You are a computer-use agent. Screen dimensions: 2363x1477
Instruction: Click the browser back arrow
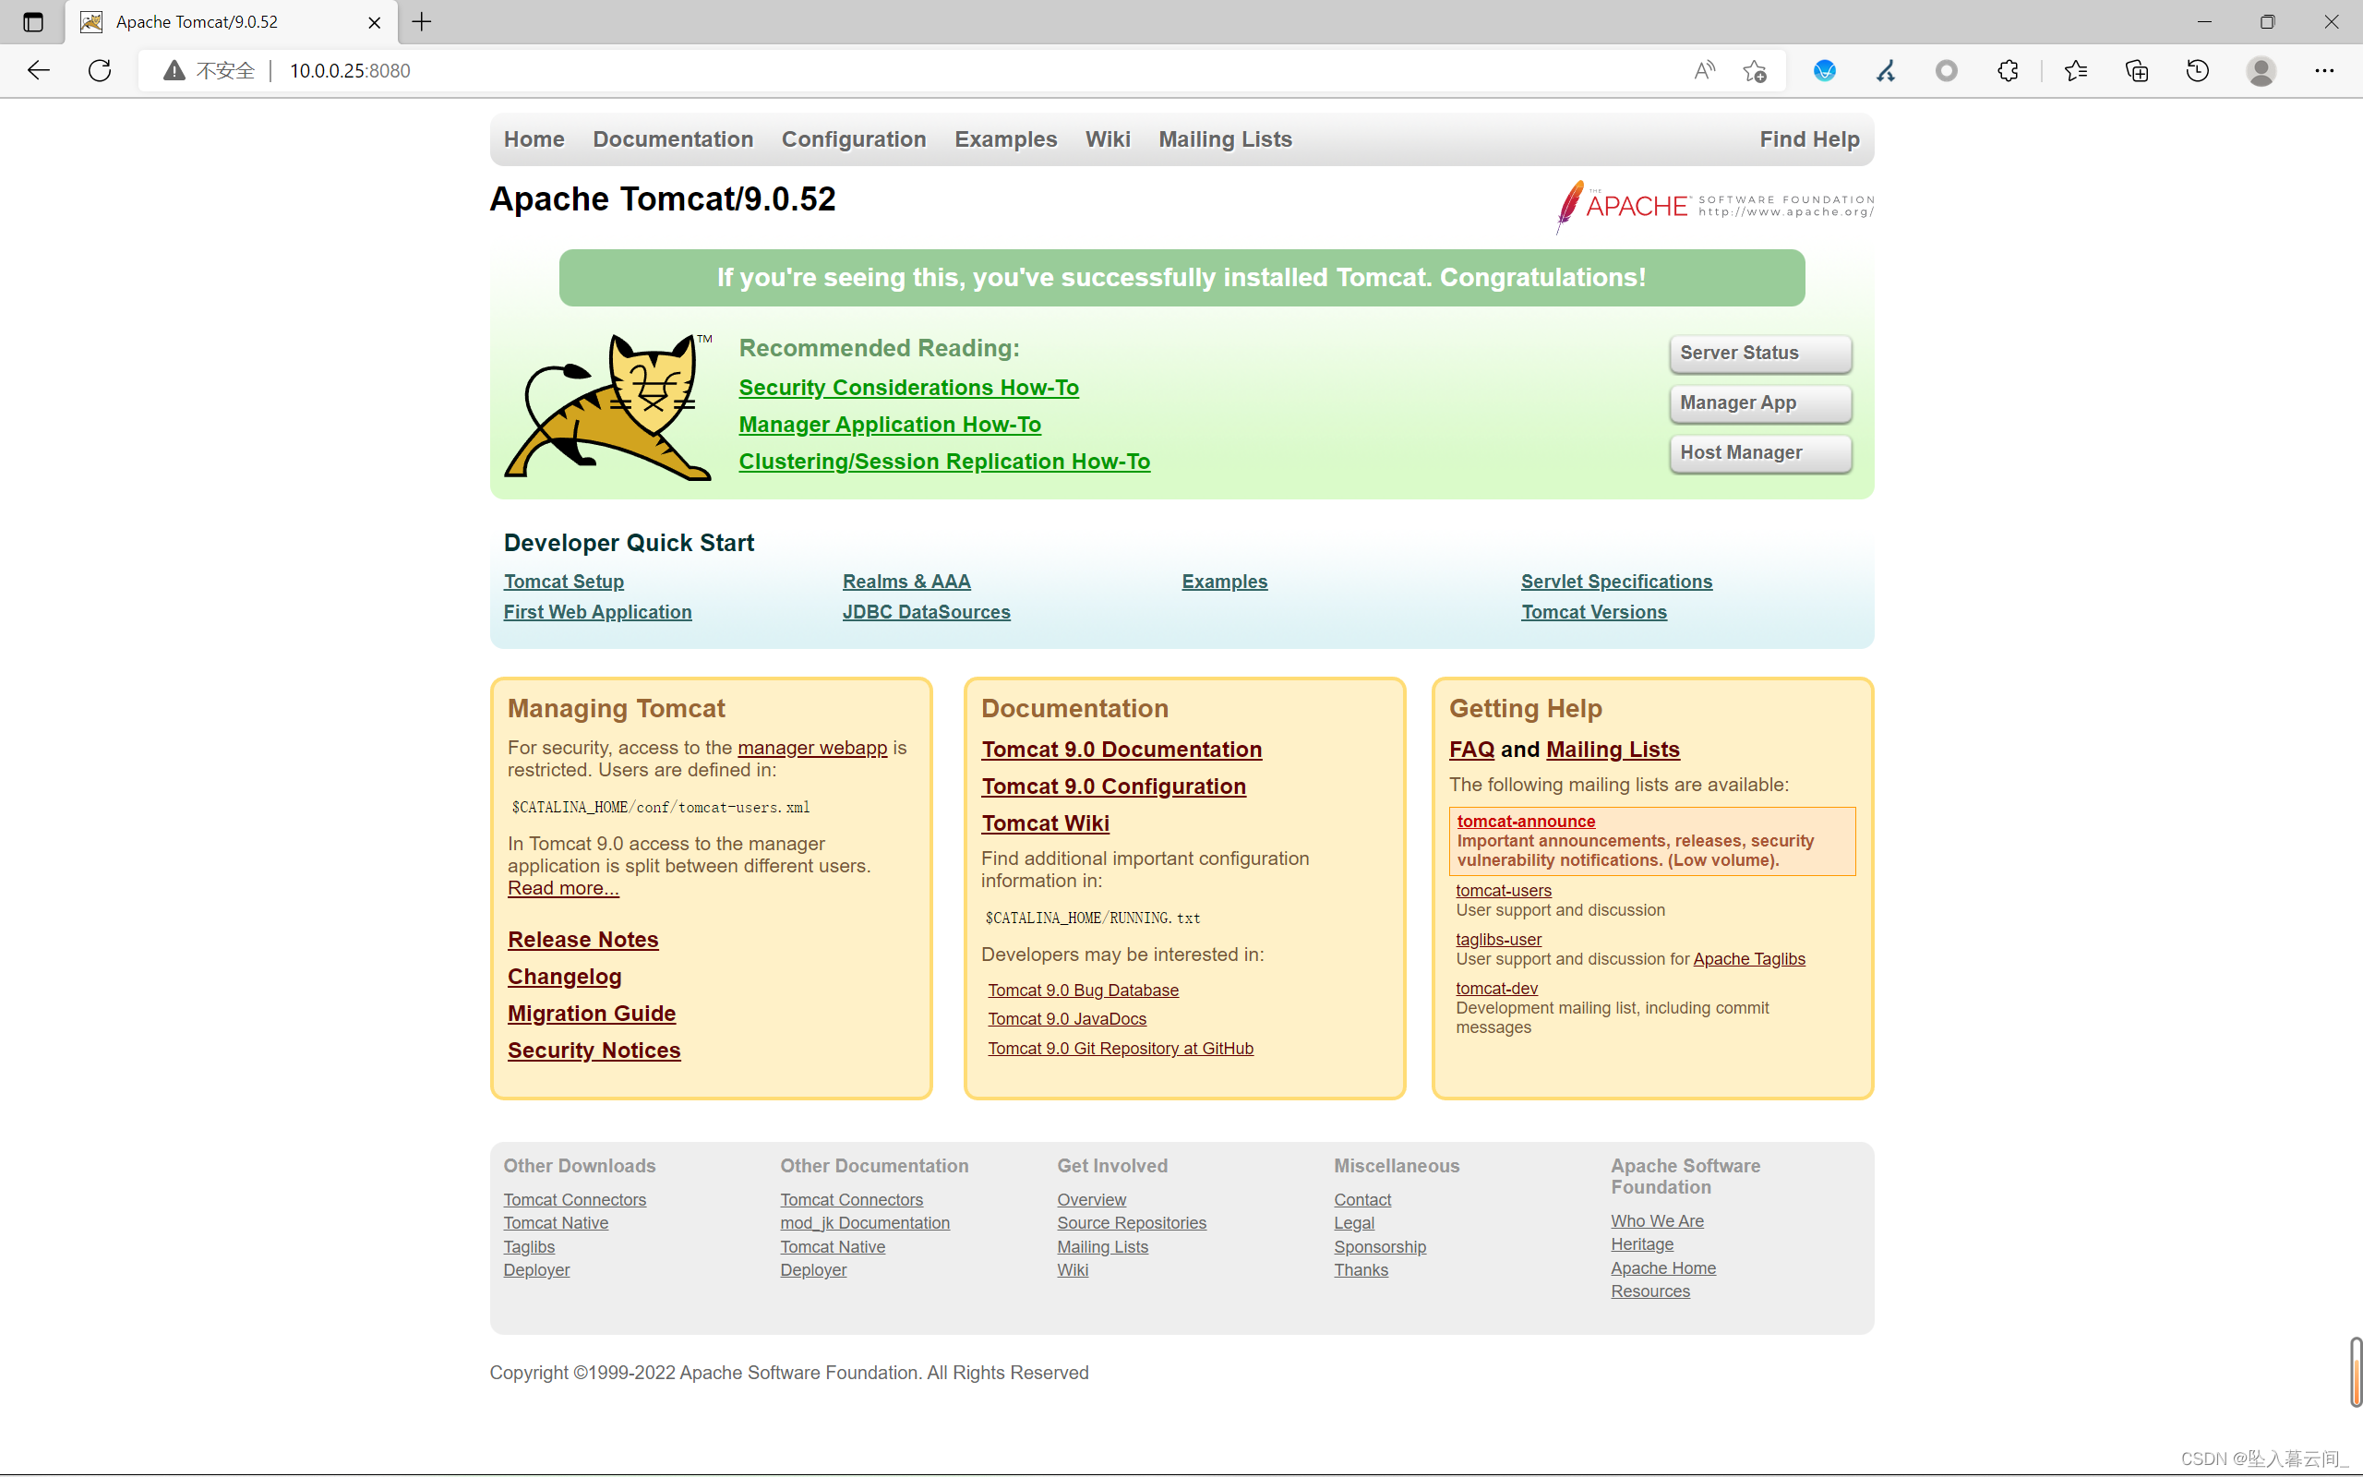tap(38, 70)
